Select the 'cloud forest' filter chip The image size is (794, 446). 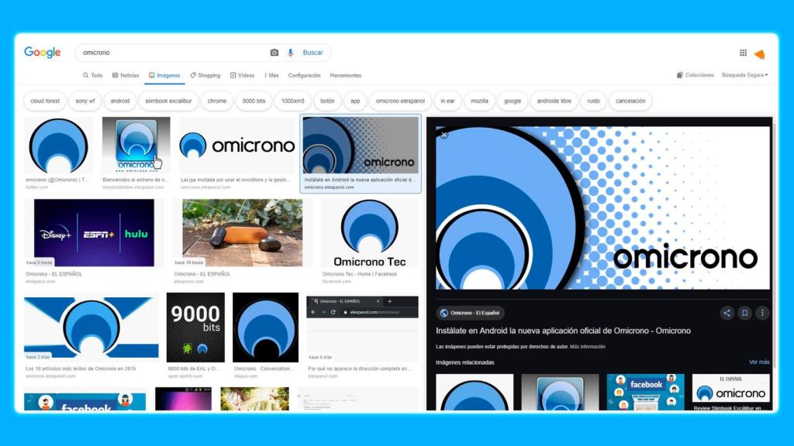coord(45,101)
